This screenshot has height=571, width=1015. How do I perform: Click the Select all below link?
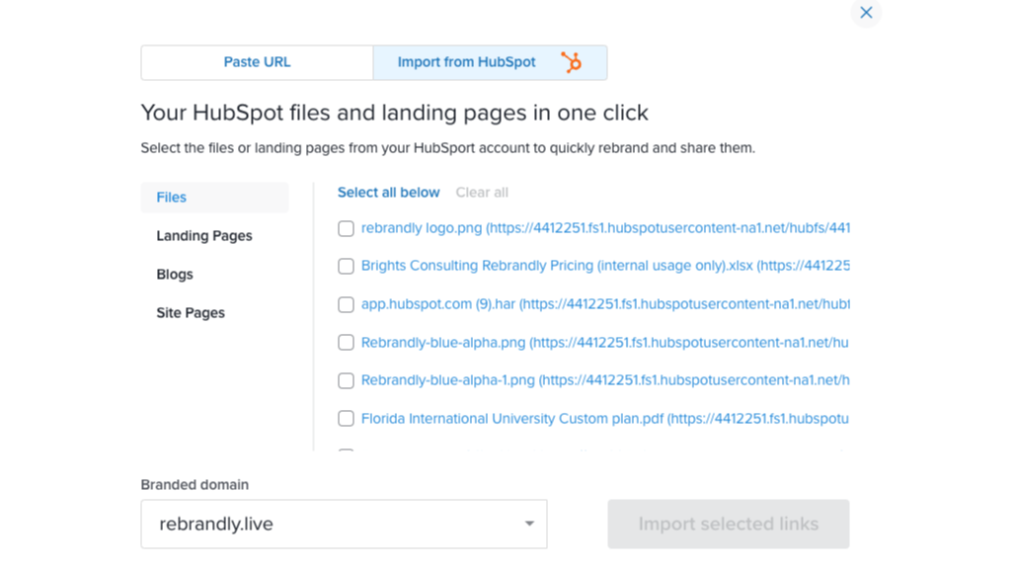pyautogui.click(x=388, y=193)
